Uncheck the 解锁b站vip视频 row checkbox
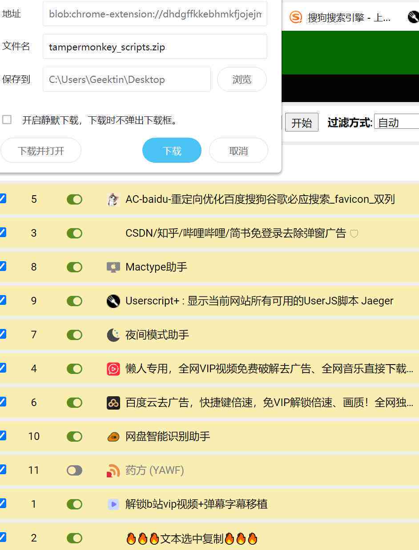The width and height of the screenshot is (419, 550). pos(2,503)
